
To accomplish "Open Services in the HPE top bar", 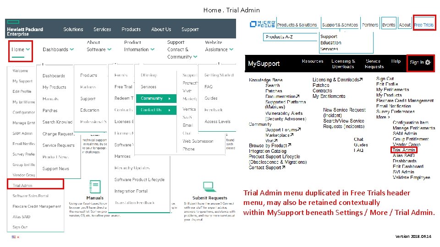I will (x=102, y=29).
